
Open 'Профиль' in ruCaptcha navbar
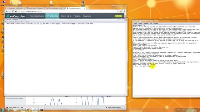coord(77,16)
